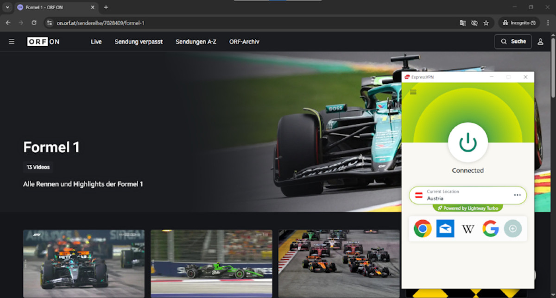The width and height of the screenshot is (556, 298).
Task: Open the first Mercedes race video thumbnail
Action: point(84,263)
